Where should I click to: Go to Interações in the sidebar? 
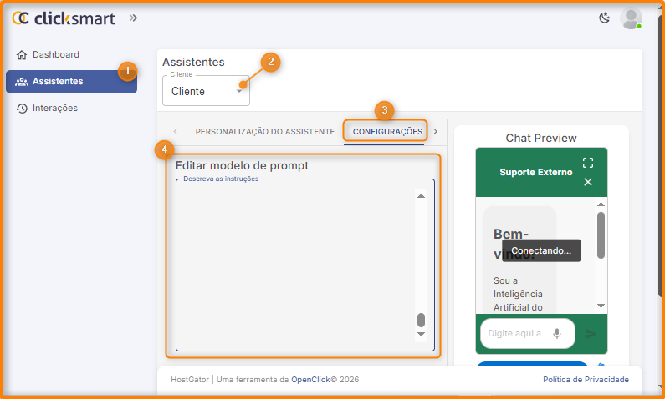tap(54, 109)
